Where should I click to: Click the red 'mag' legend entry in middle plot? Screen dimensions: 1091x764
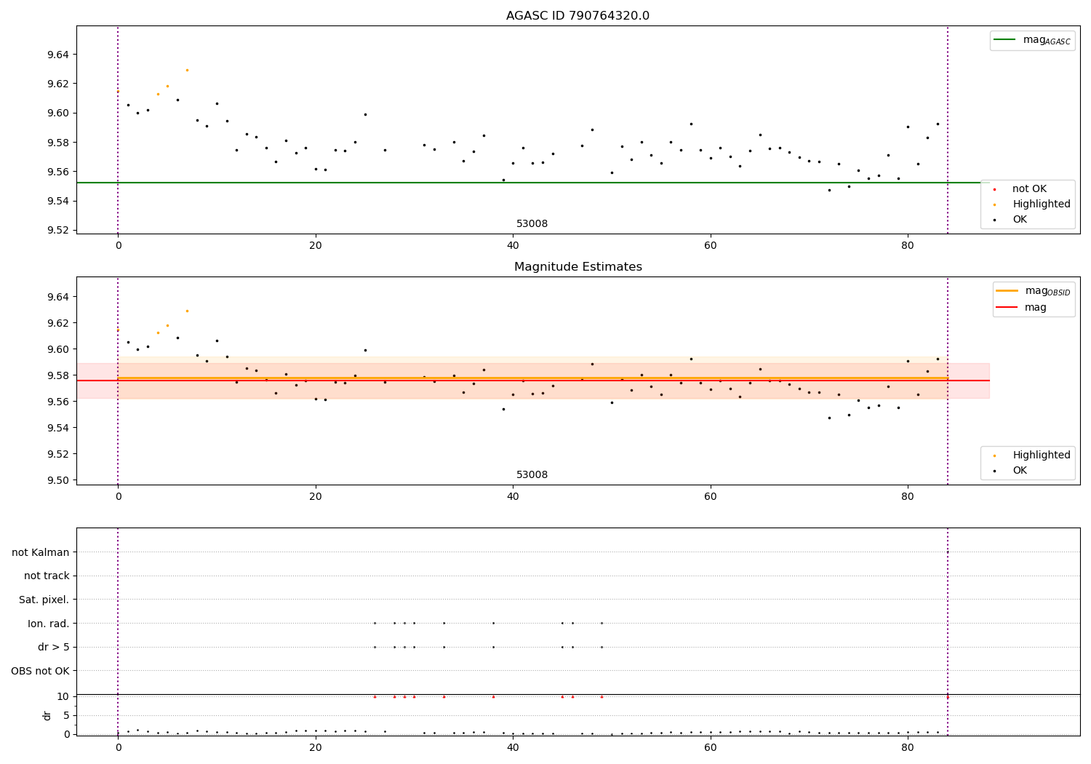coord(1021,308)
